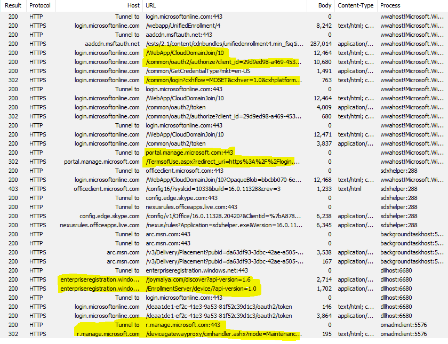
Task: Select the /nexus/rules?Application=sdxhelper.exe request
Action: (x=224, y=225)
